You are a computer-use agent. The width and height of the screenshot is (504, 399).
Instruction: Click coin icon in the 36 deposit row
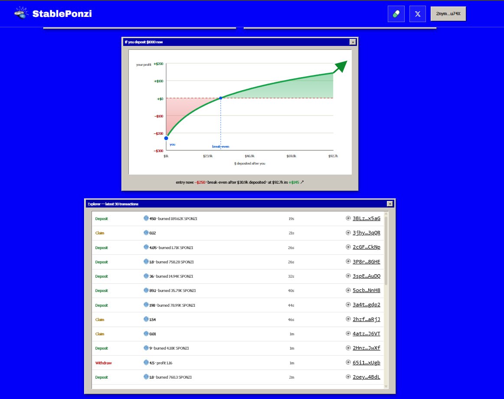(146, 276)
